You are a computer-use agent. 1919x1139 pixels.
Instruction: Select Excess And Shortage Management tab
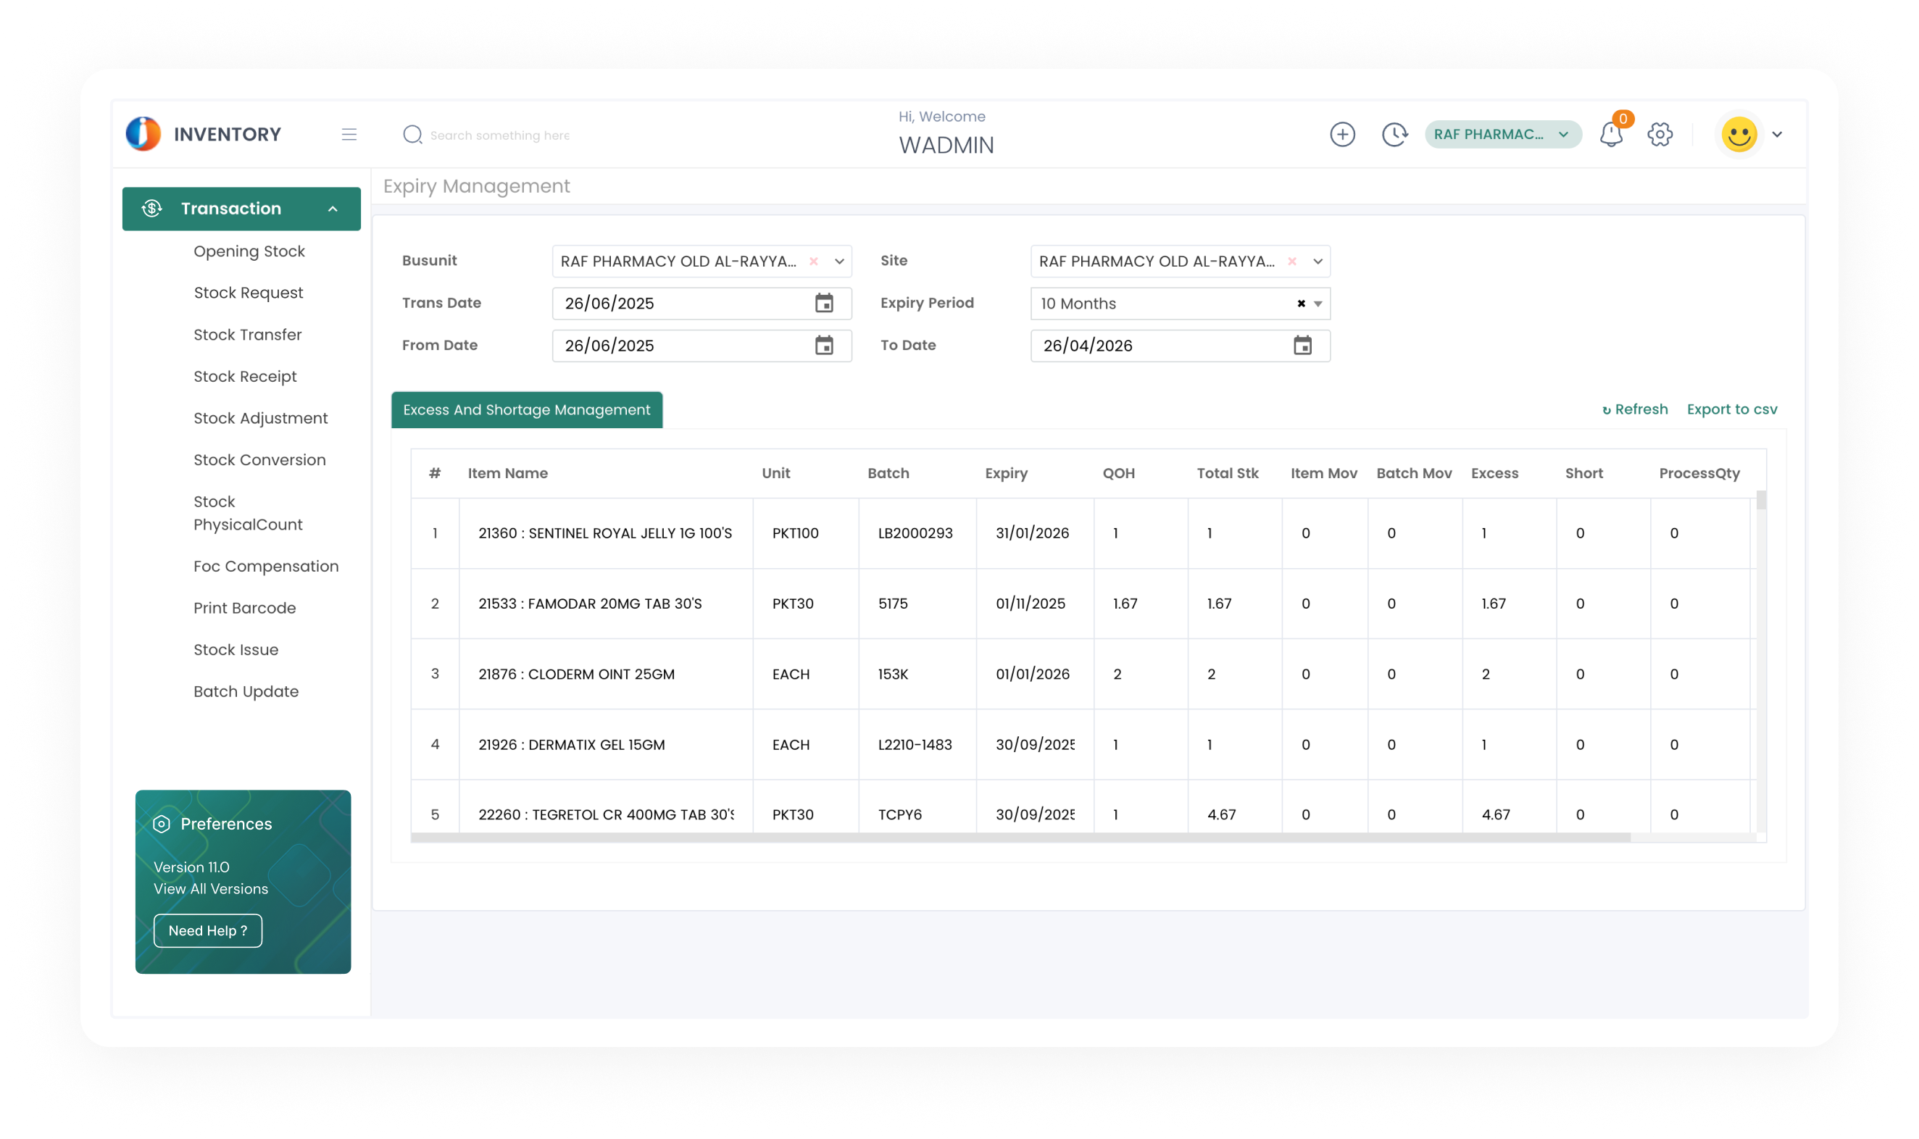pos(527,410)
